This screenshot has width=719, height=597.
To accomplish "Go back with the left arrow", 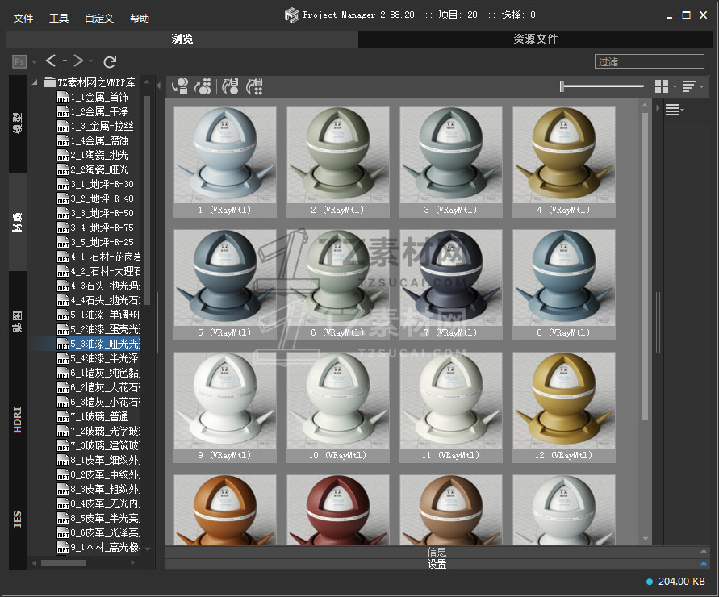I will 51,61.
